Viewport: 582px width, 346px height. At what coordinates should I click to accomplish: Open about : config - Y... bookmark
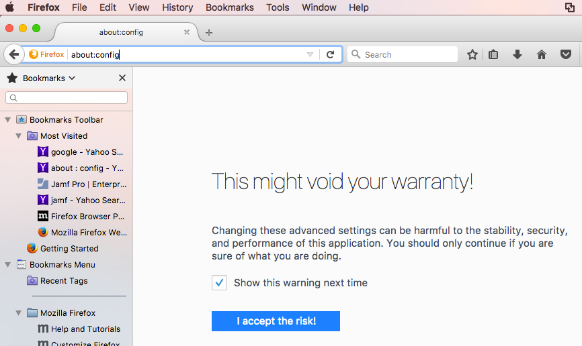(81, 168)
